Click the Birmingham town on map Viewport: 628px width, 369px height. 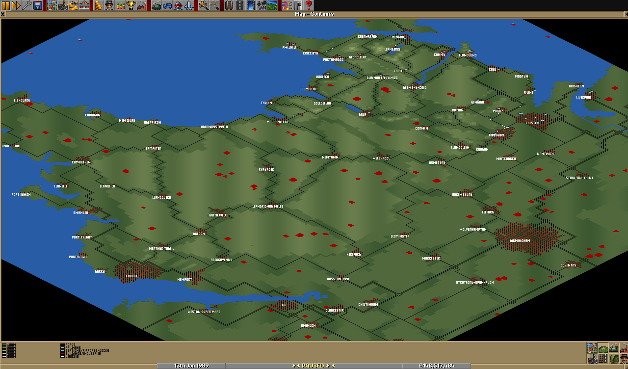pyautogui.click(x=520, y=240)
